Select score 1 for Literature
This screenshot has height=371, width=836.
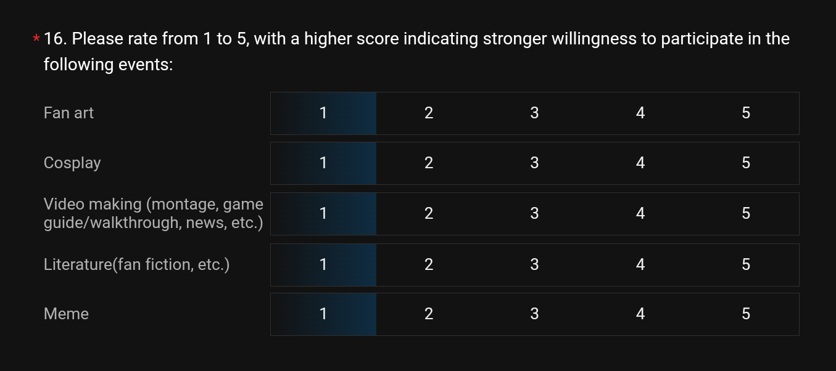323,265
